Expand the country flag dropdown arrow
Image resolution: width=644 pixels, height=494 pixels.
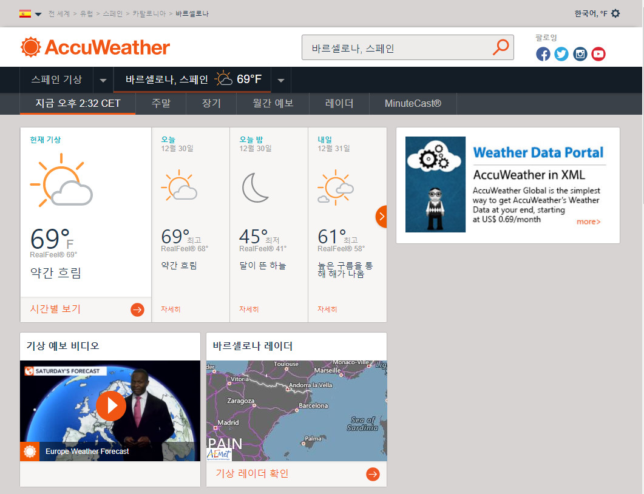[x=38, y=14]
